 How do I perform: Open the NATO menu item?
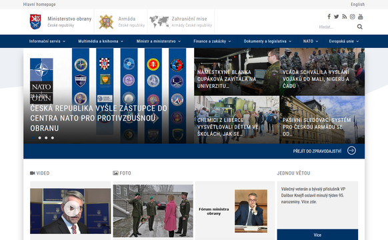point(311,41)
